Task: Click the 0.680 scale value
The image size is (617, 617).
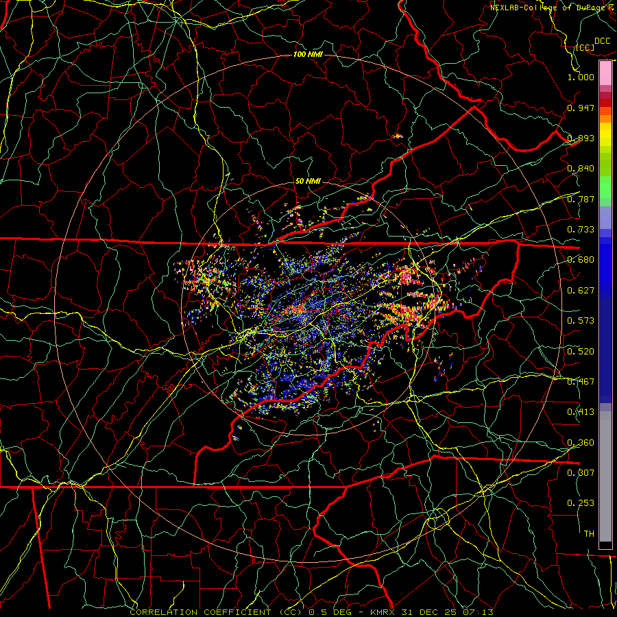Action: 581,260
